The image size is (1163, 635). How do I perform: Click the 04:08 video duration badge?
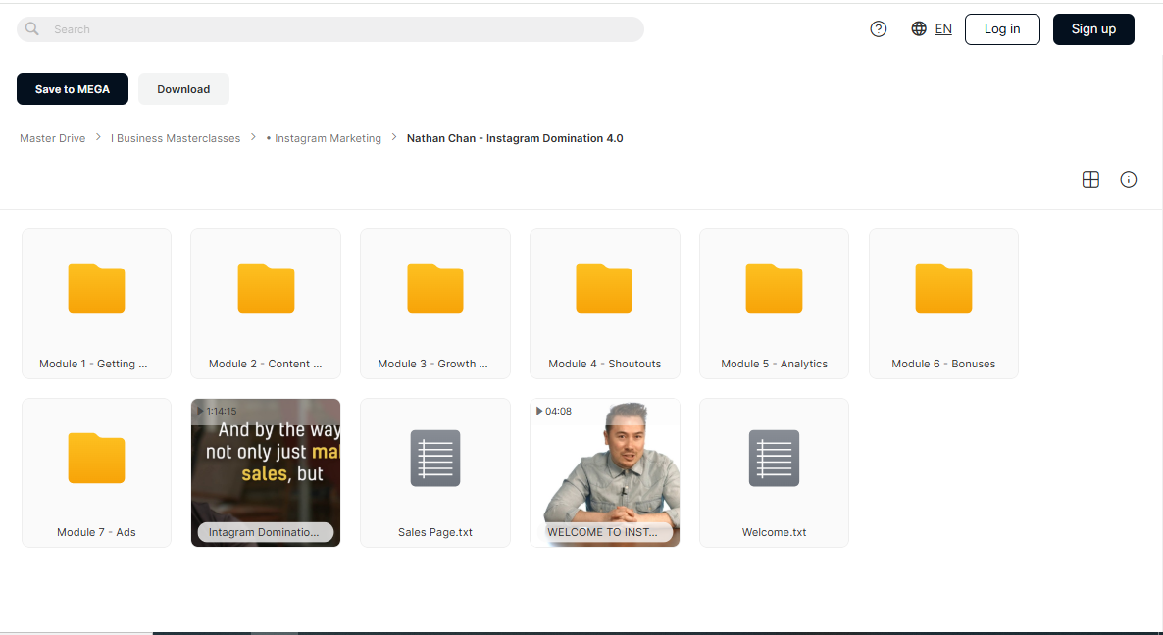[x=553, y=411]
